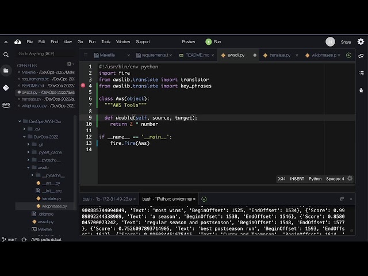Screen dimensions: 368x276
Task: Click the AWS profile:default status item
Action: click(46, 239)
